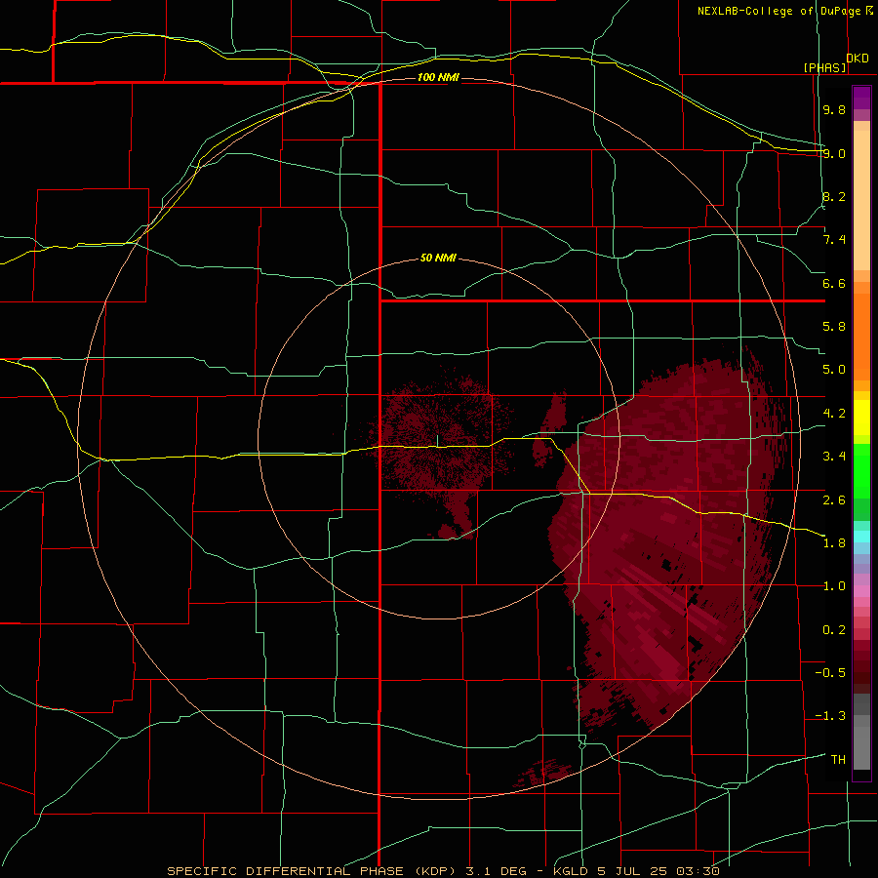Click the 3.4 color scale value
The width and height of the screenshot is (878, 878).
point(834,457)
